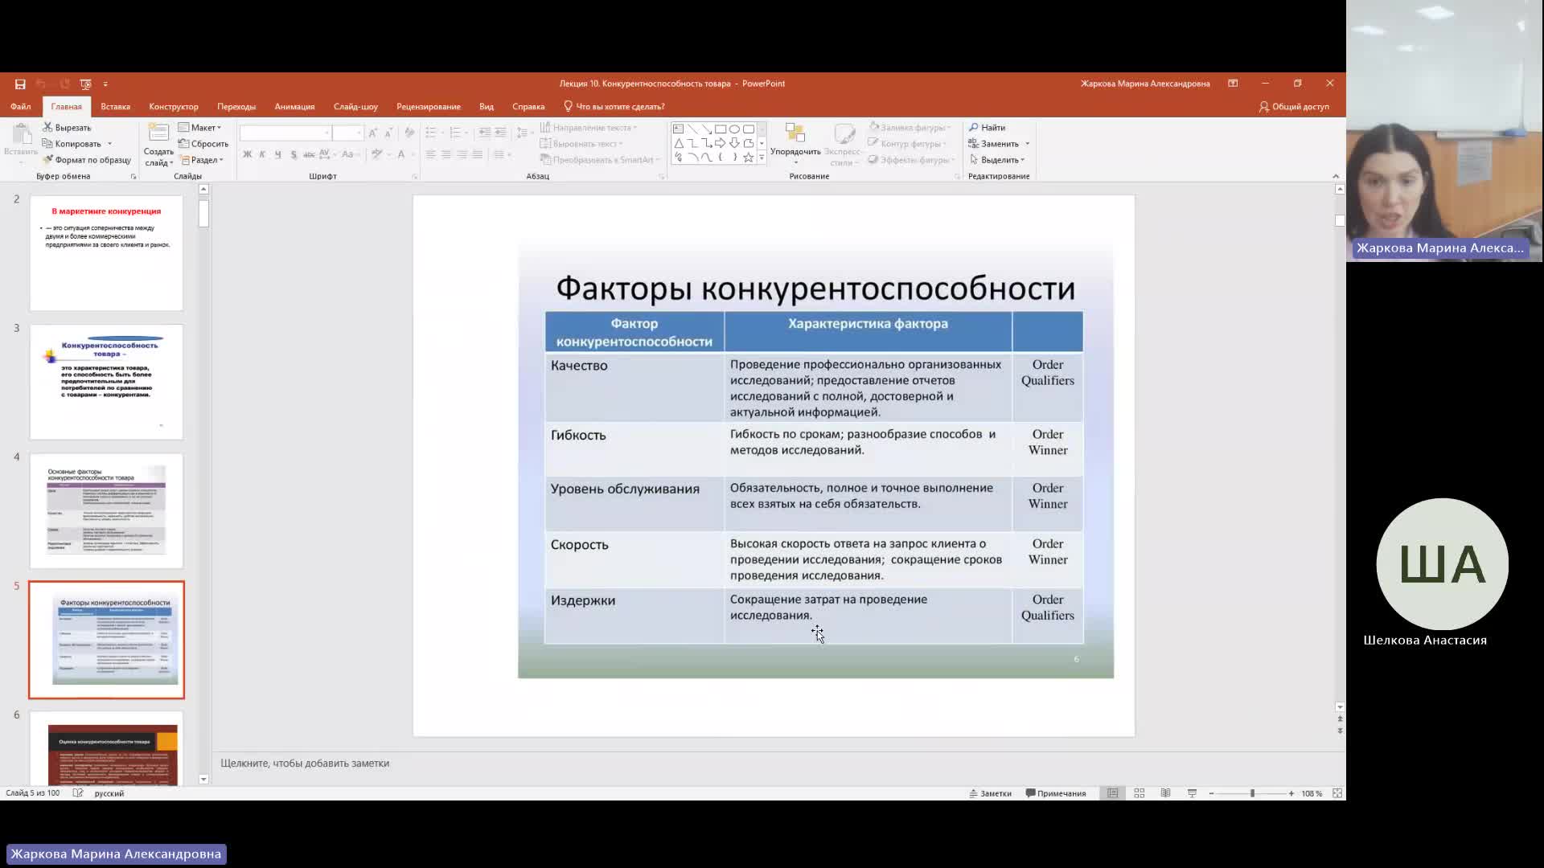Select slide 3 thumbnail Конкурентоспособность товара

(106, 382)
